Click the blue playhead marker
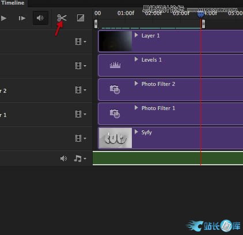Image resolution: width=243 pixels, height=235 pixels. (200, 14)
